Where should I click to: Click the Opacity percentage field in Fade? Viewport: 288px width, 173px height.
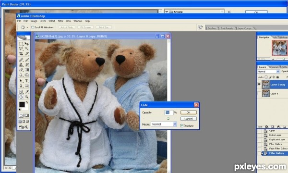[x=169, y=112]
